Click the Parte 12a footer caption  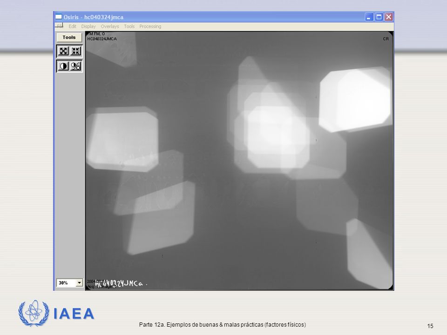223,324
